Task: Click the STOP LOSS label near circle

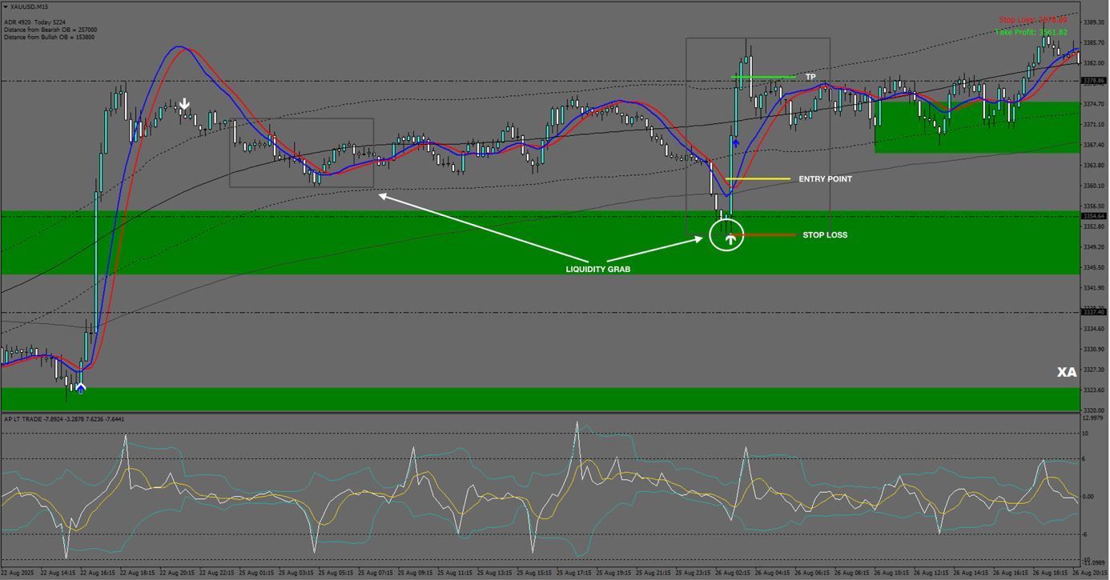Action: 824,235
